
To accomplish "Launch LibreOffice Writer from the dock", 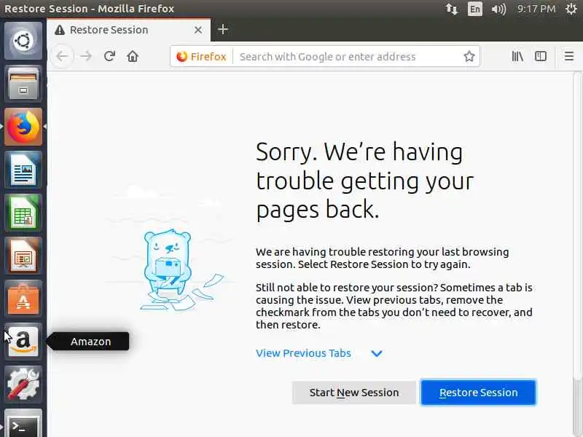I will 23,170.
